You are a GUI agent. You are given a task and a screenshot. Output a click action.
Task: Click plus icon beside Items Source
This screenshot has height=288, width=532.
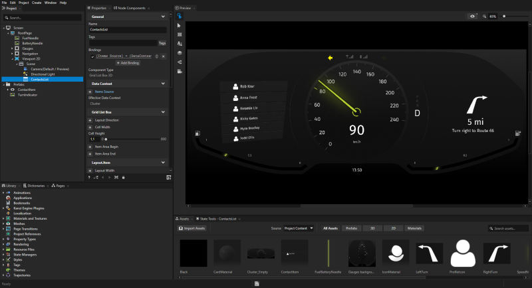pos(90,92)
